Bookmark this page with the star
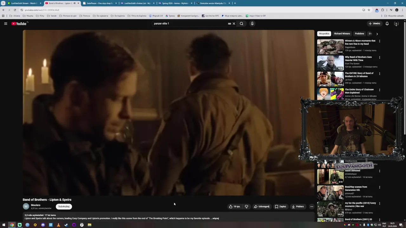The height and width of the screenshot is (228, 406). tap(369, 10)
